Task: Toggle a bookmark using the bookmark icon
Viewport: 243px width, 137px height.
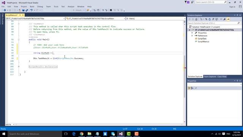Action: [111, 10]
